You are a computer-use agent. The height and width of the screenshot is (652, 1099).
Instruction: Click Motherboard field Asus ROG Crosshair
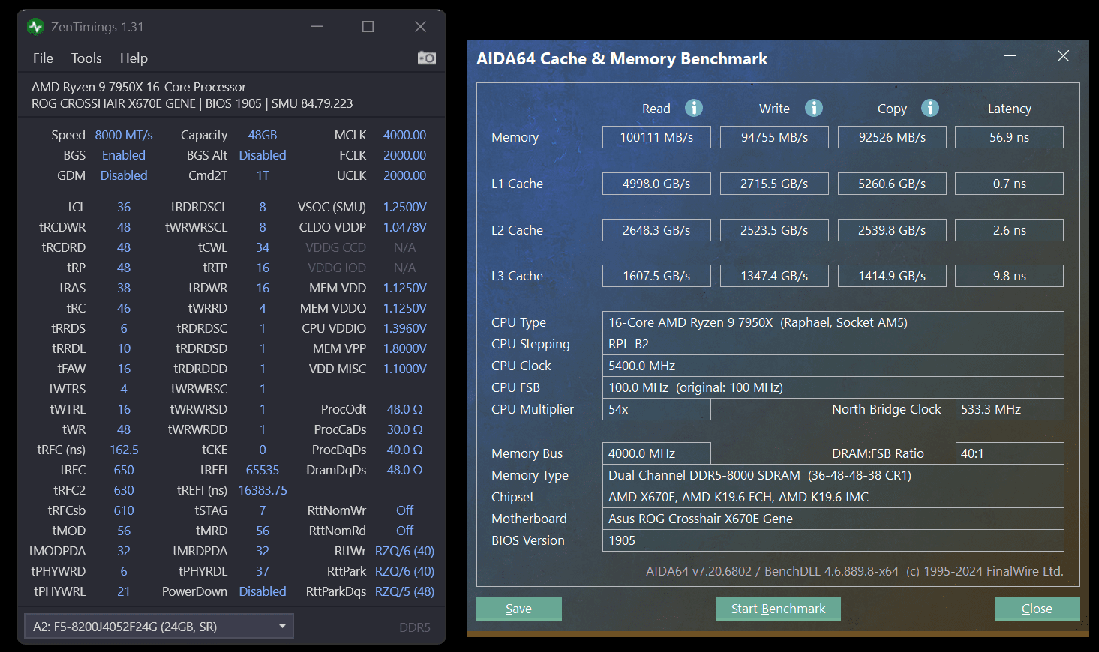click(x=833, y=519)
